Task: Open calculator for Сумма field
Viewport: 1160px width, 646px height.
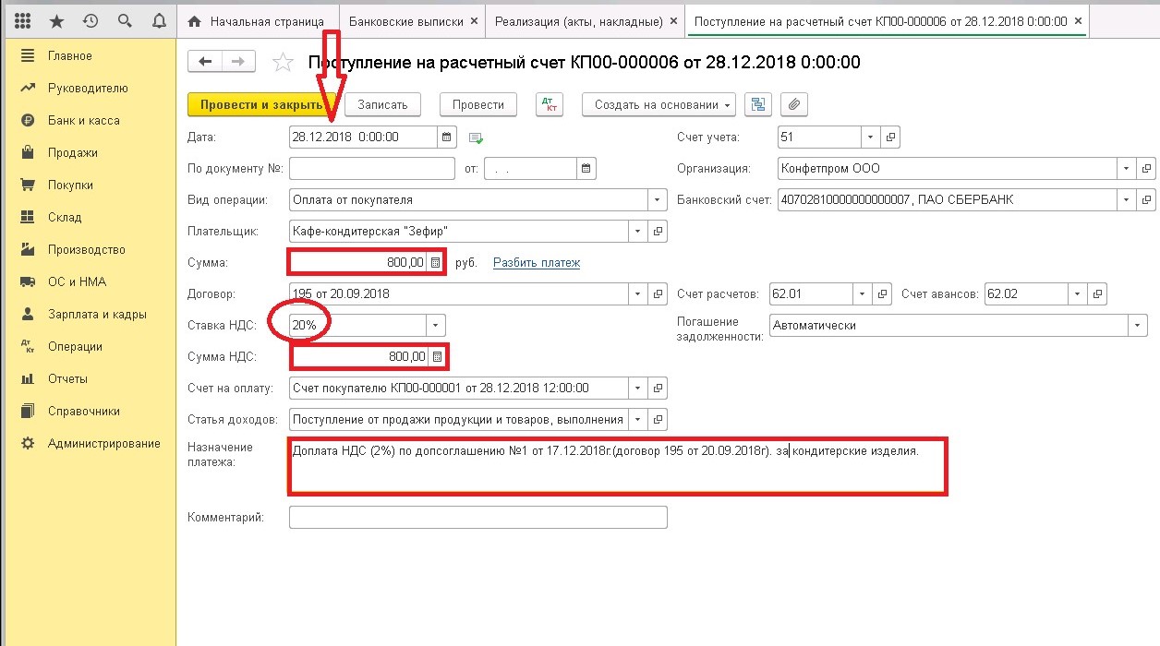Action: point(435,262)
